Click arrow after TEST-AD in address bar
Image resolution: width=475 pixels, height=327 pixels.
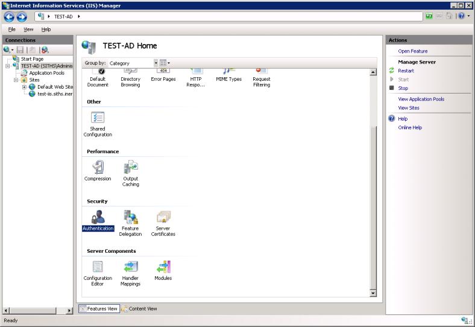pyautogui.click(x=79, y=16)
